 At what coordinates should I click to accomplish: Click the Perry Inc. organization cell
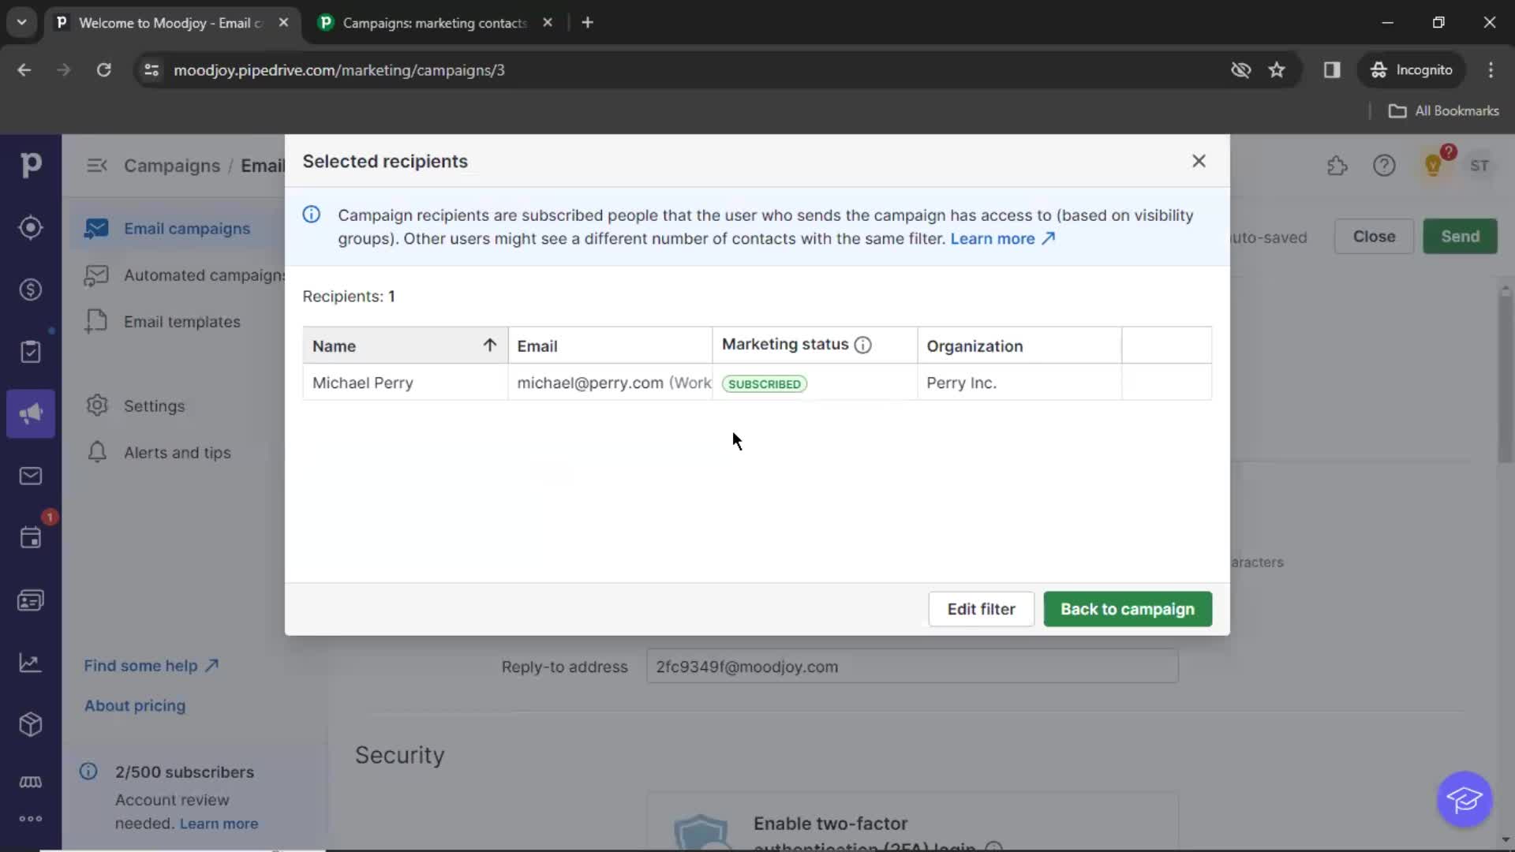click(1019, 383)
